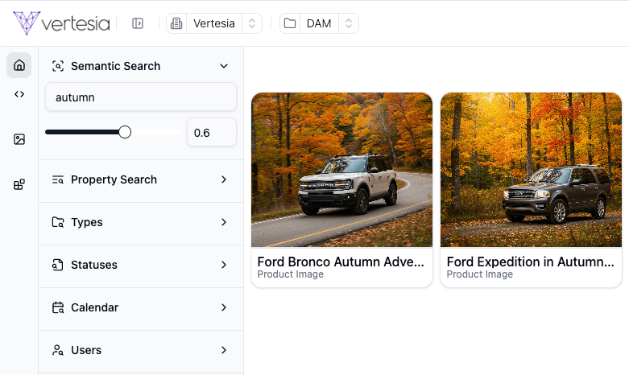
Task: Open the Ford Bronco autumn road thumbnail
Action: (x=341, y=170)
